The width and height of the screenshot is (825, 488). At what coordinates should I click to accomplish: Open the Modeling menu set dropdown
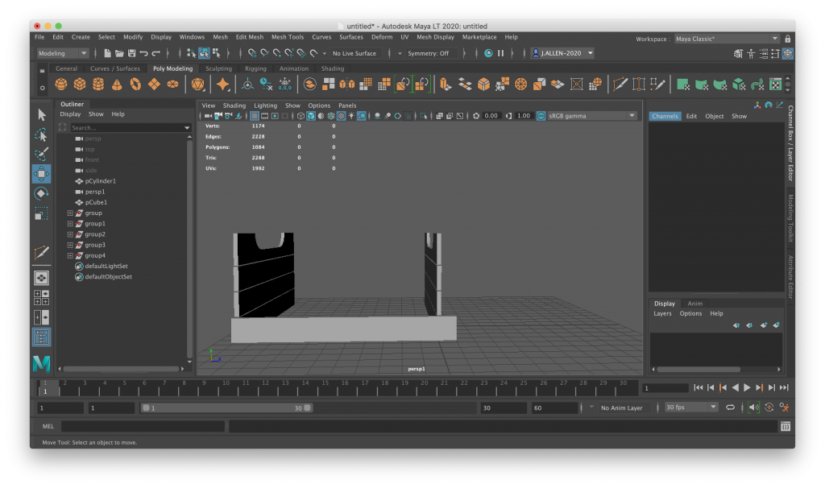pyautogui.click(x=62, y=53)
